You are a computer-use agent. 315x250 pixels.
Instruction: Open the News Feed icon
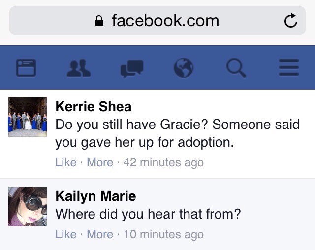(x=26, y=68)
